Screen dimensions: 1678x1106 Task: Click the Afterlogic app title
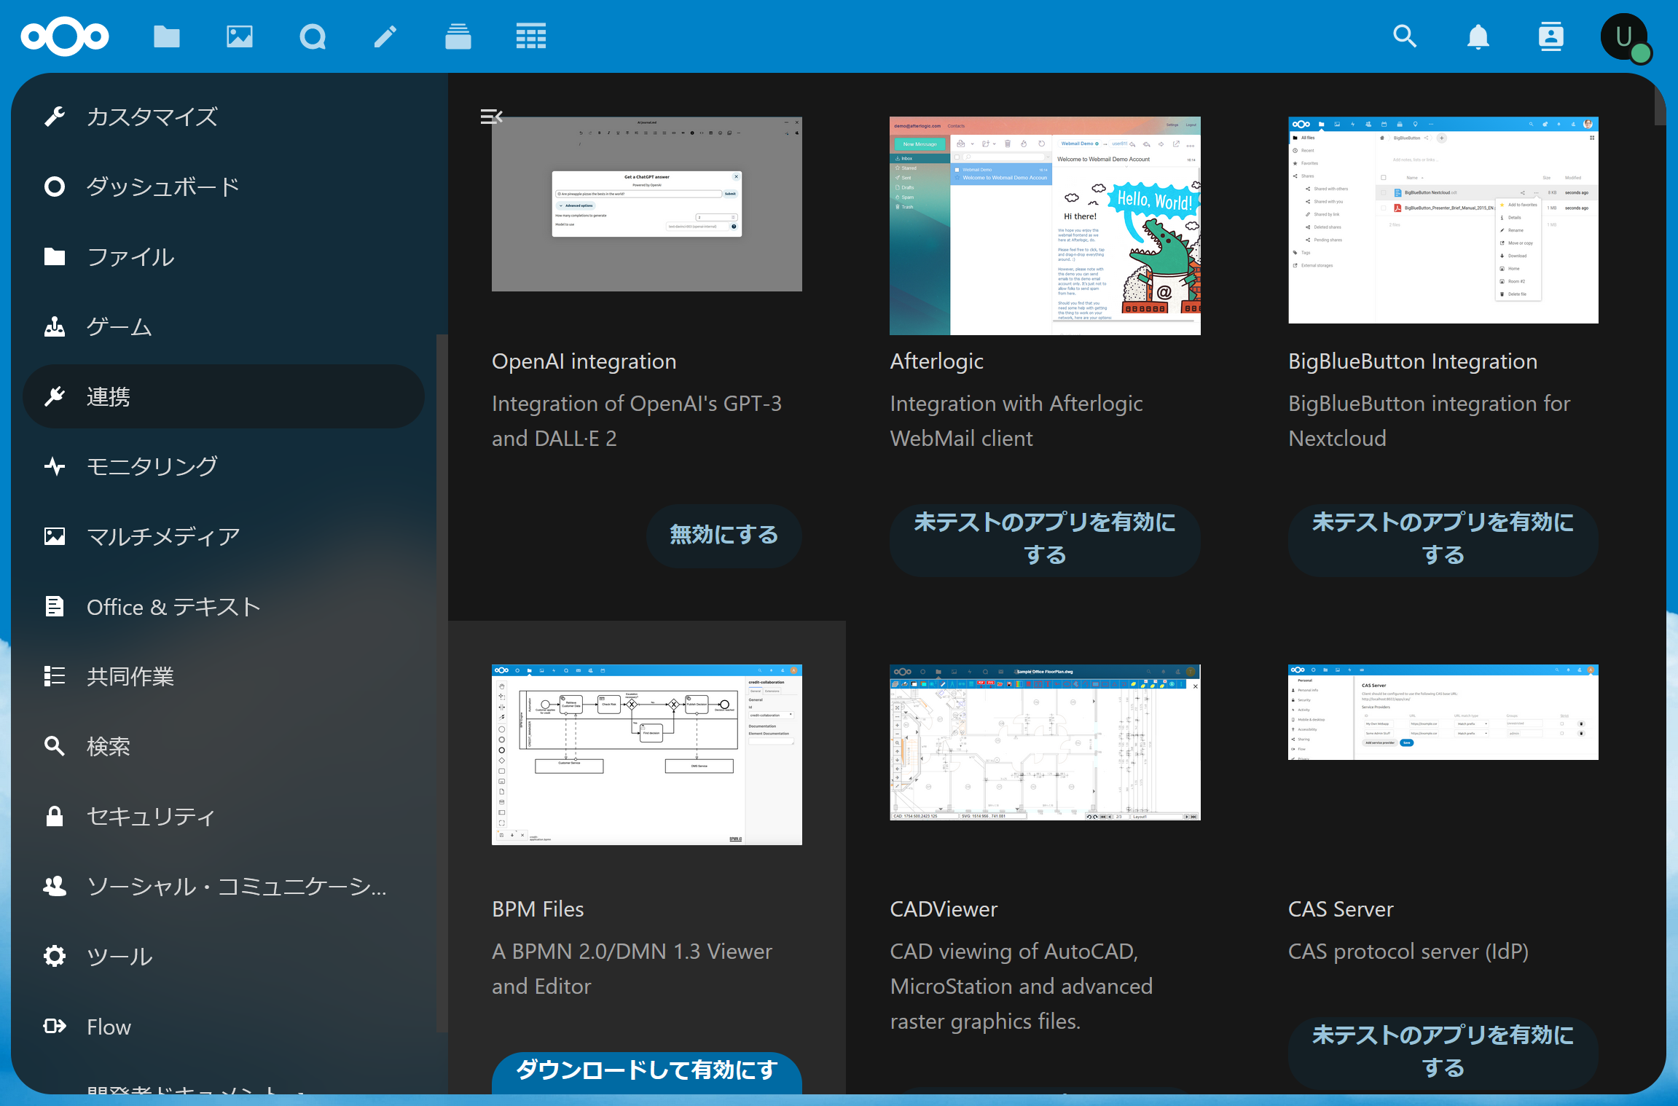pyautogui.click(x=936, y=361)
